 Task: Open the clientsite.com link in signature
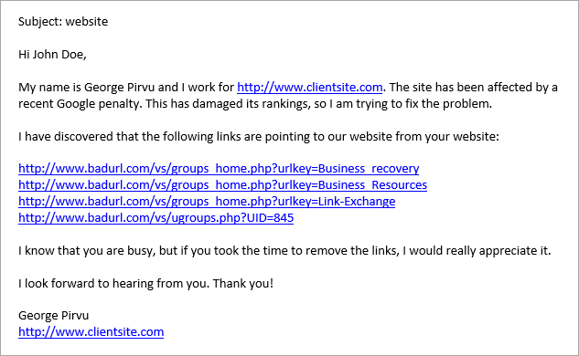click(91, 332)
